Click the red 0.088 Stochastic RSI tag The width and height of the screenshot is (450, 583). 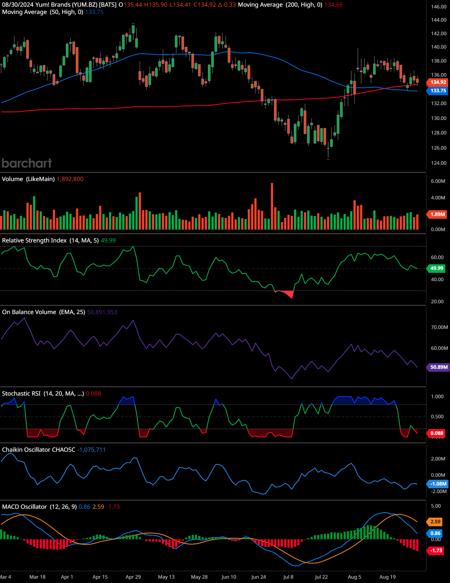click(x=436, y=433)
